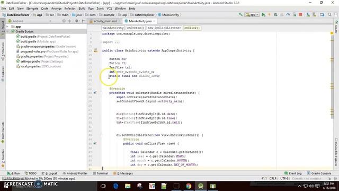
Task: Switch to the activity_main.xml tab
Action: [x=105, y=21]
